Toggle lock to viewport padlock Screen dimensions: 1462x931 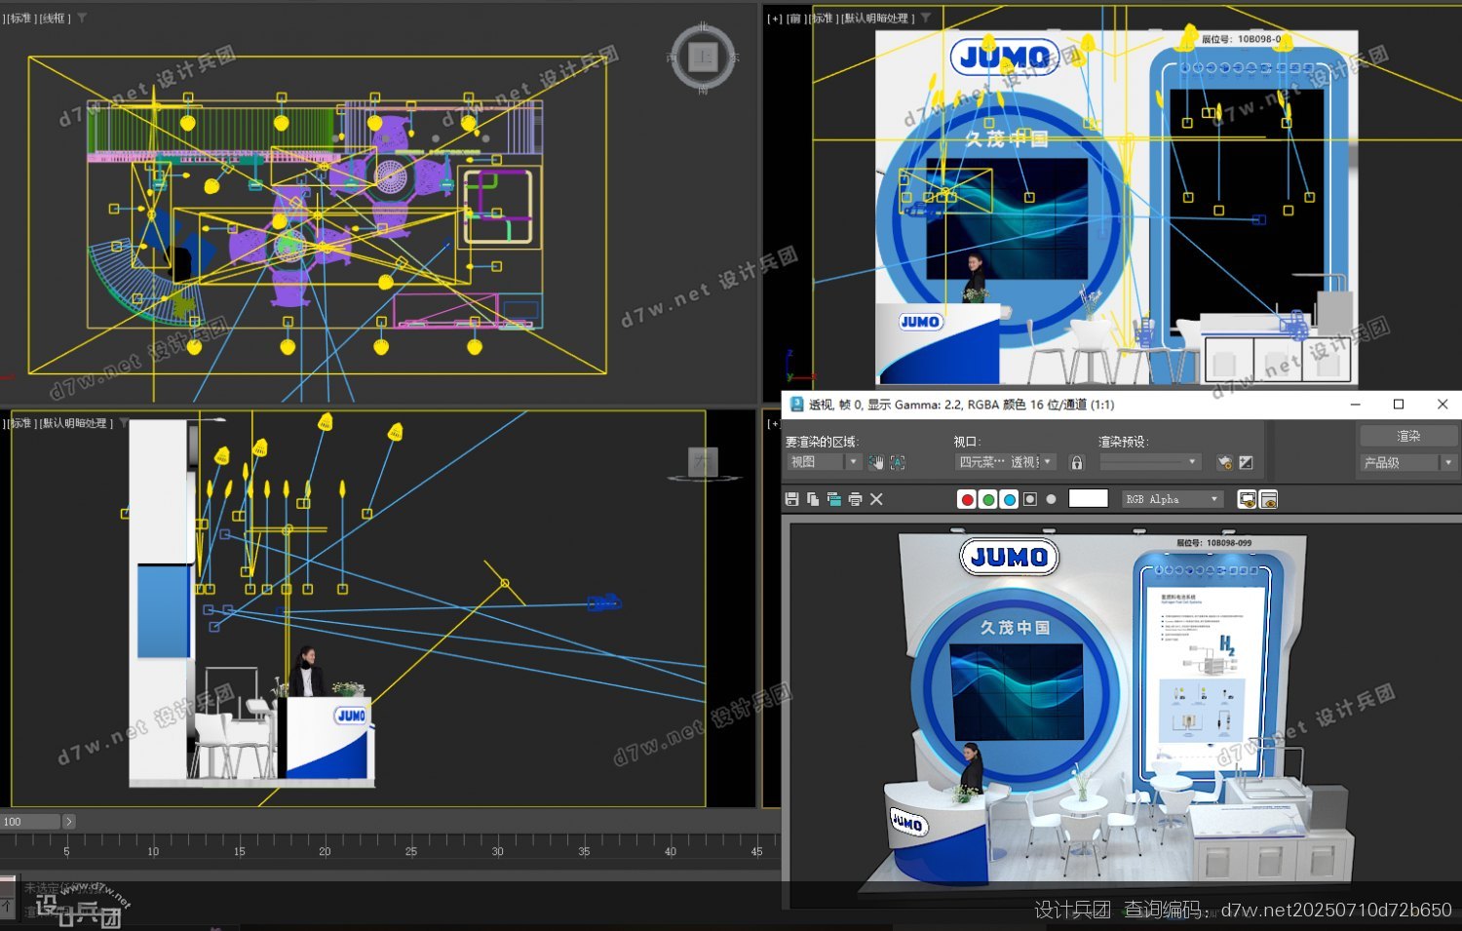(1077, 462)
